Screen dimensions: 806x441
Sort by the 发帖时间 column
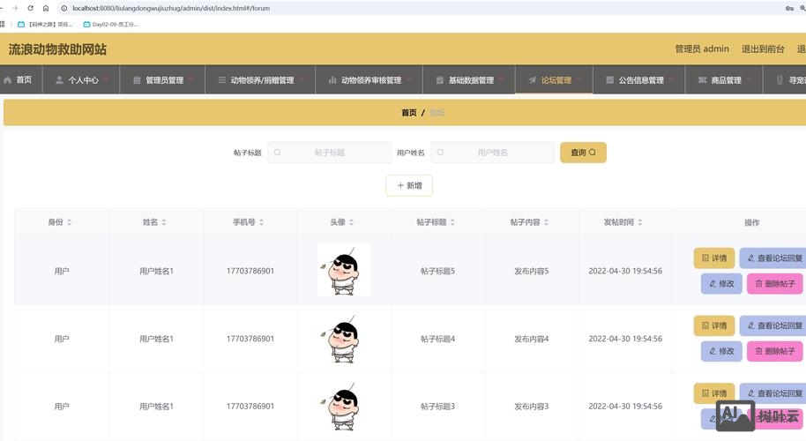(640, 222)
